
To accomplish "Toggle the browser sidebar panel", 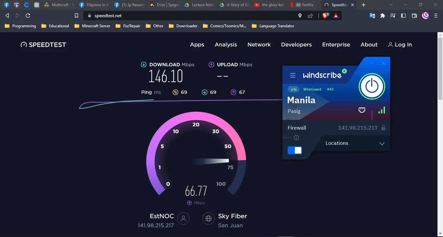I will point(403,16).
